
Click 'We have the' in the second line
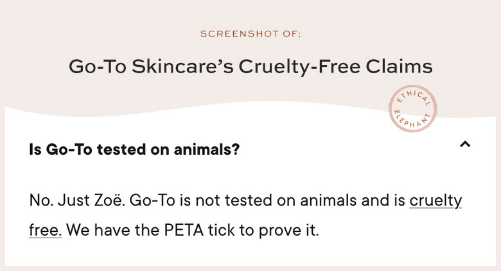click(x=112, y=230)
